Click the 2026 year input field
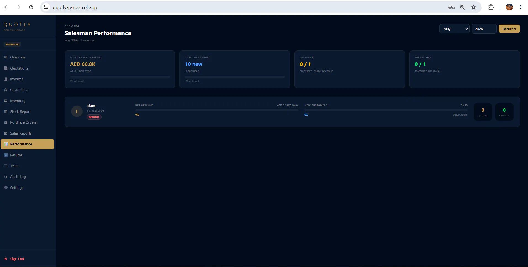 [484, 29]
